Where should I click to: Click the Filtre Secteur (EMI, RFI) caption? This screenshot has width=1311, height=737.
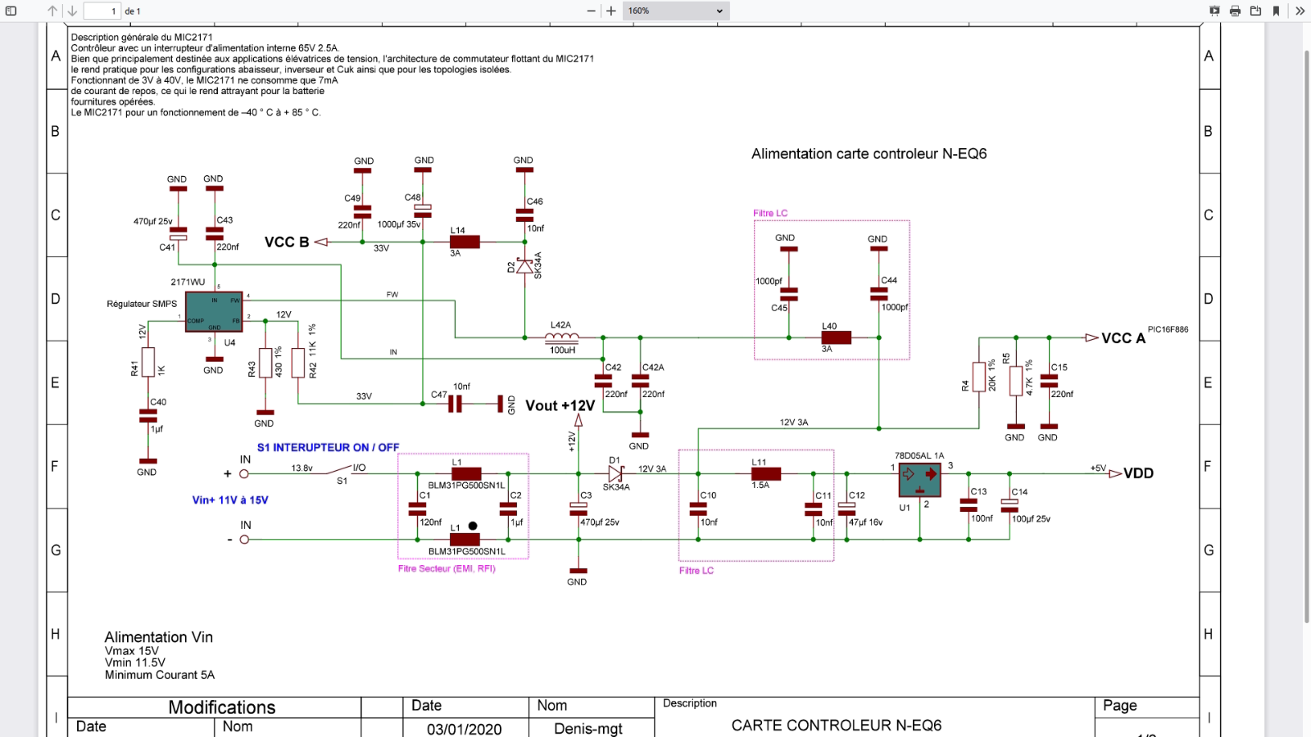(447, 568)
